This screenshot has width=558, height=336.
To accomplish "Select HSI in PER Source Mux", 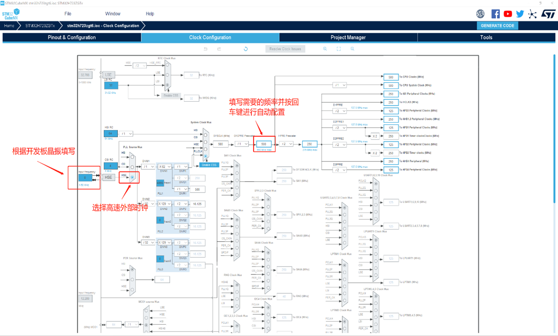I will coord(132,269).
